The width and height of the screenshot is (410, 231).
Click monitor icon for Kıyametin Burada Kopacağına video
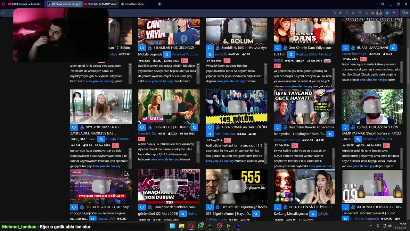click(x=277, y=127)
